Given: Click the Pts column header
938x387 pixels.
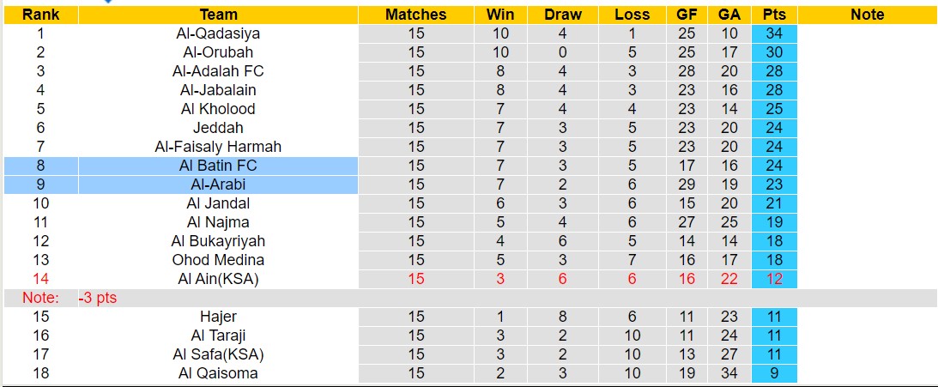Looking at the screenshot, I should (x=774, y=15).
